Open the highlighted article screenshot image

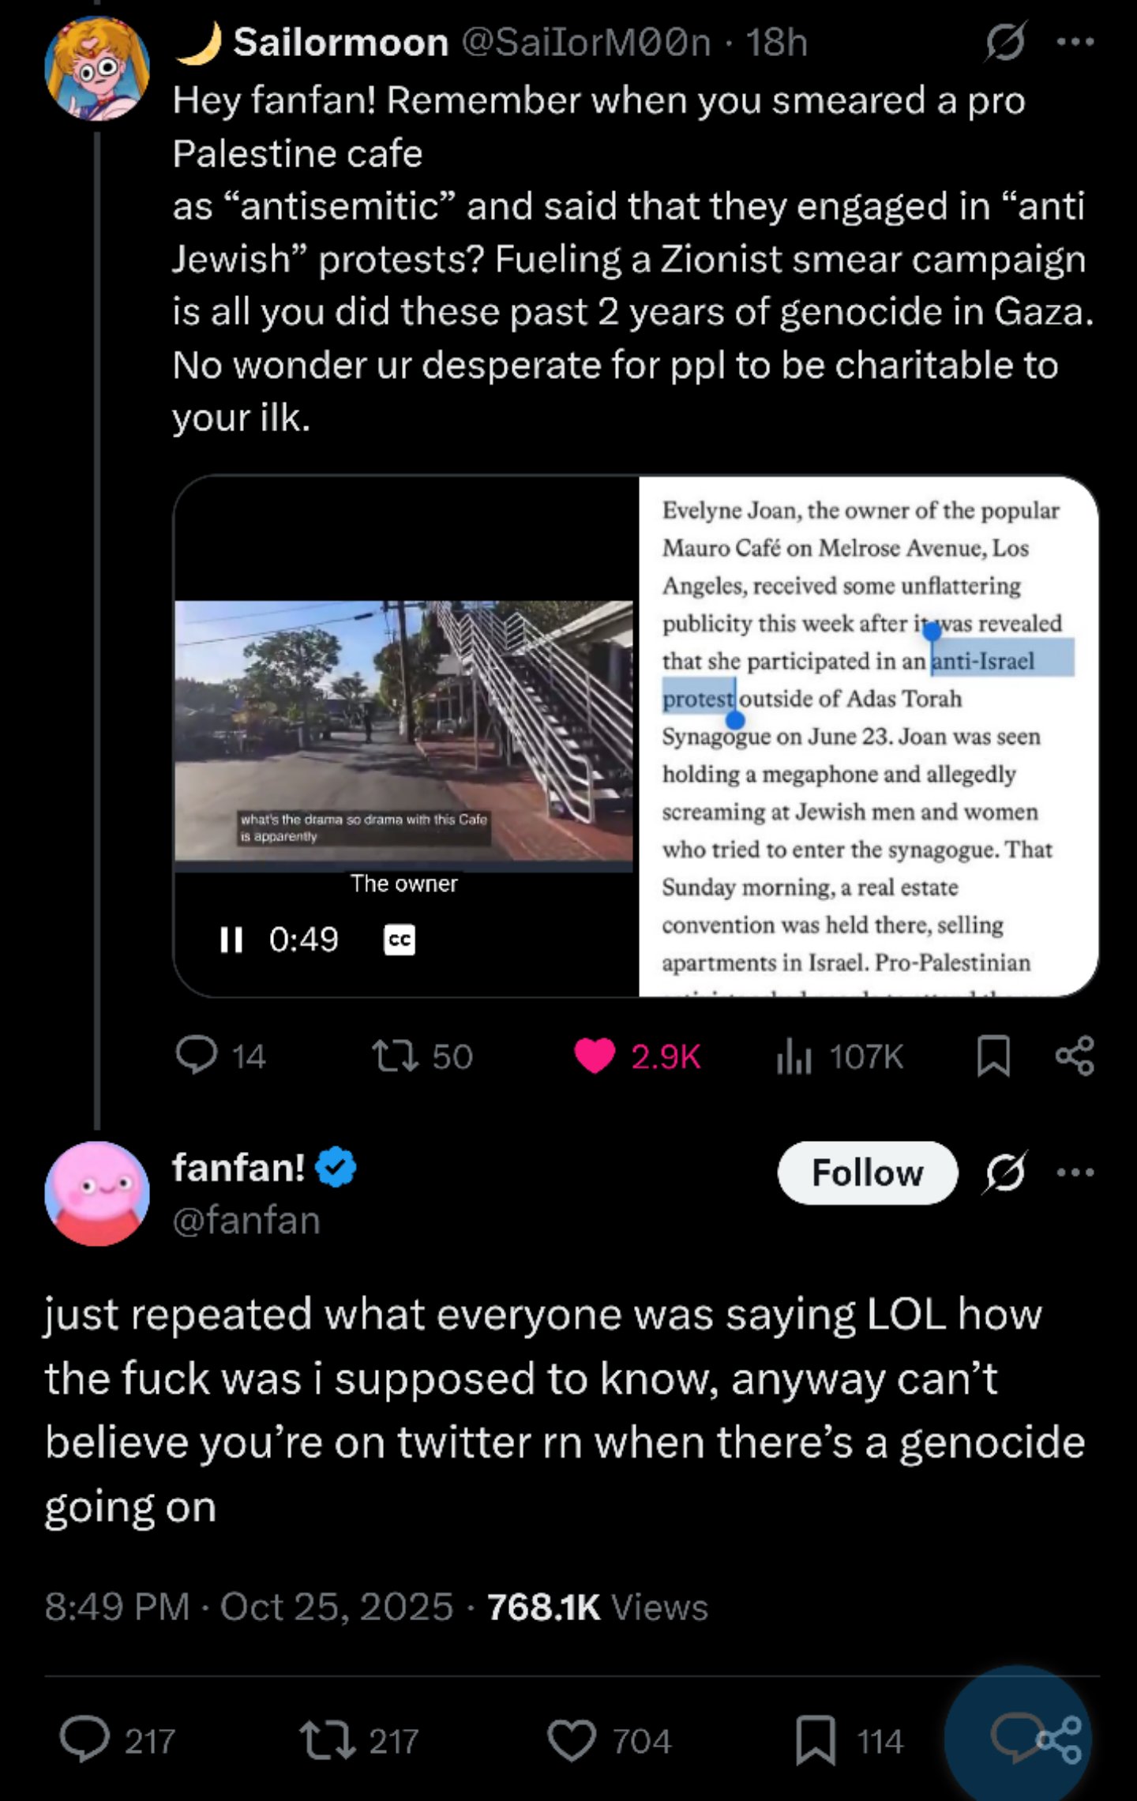868,736
